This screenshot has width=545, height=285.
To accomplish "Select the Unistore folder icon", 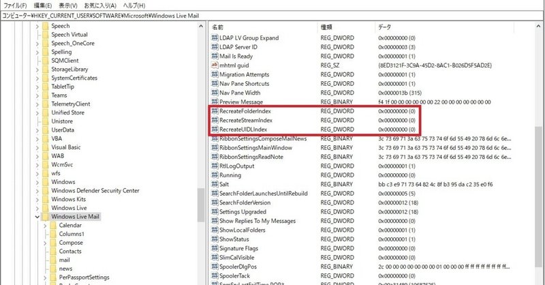I will tap(45, 121).
